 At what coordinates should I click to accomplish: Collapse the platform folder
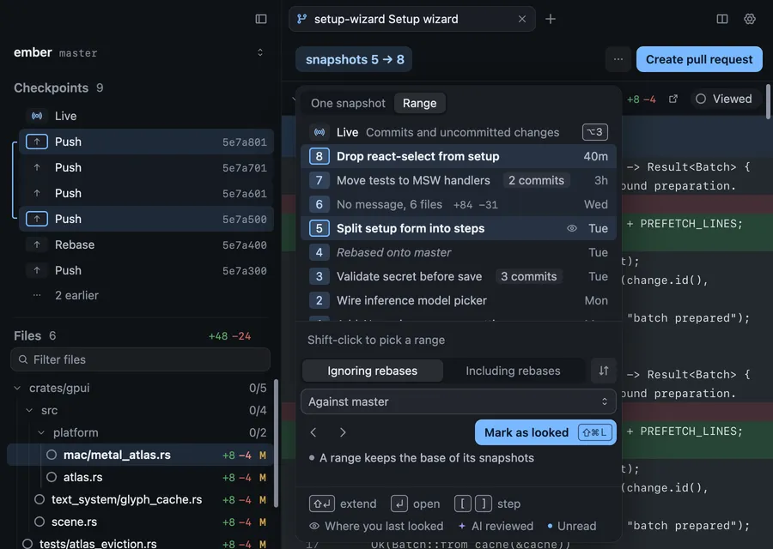(41, 433)
